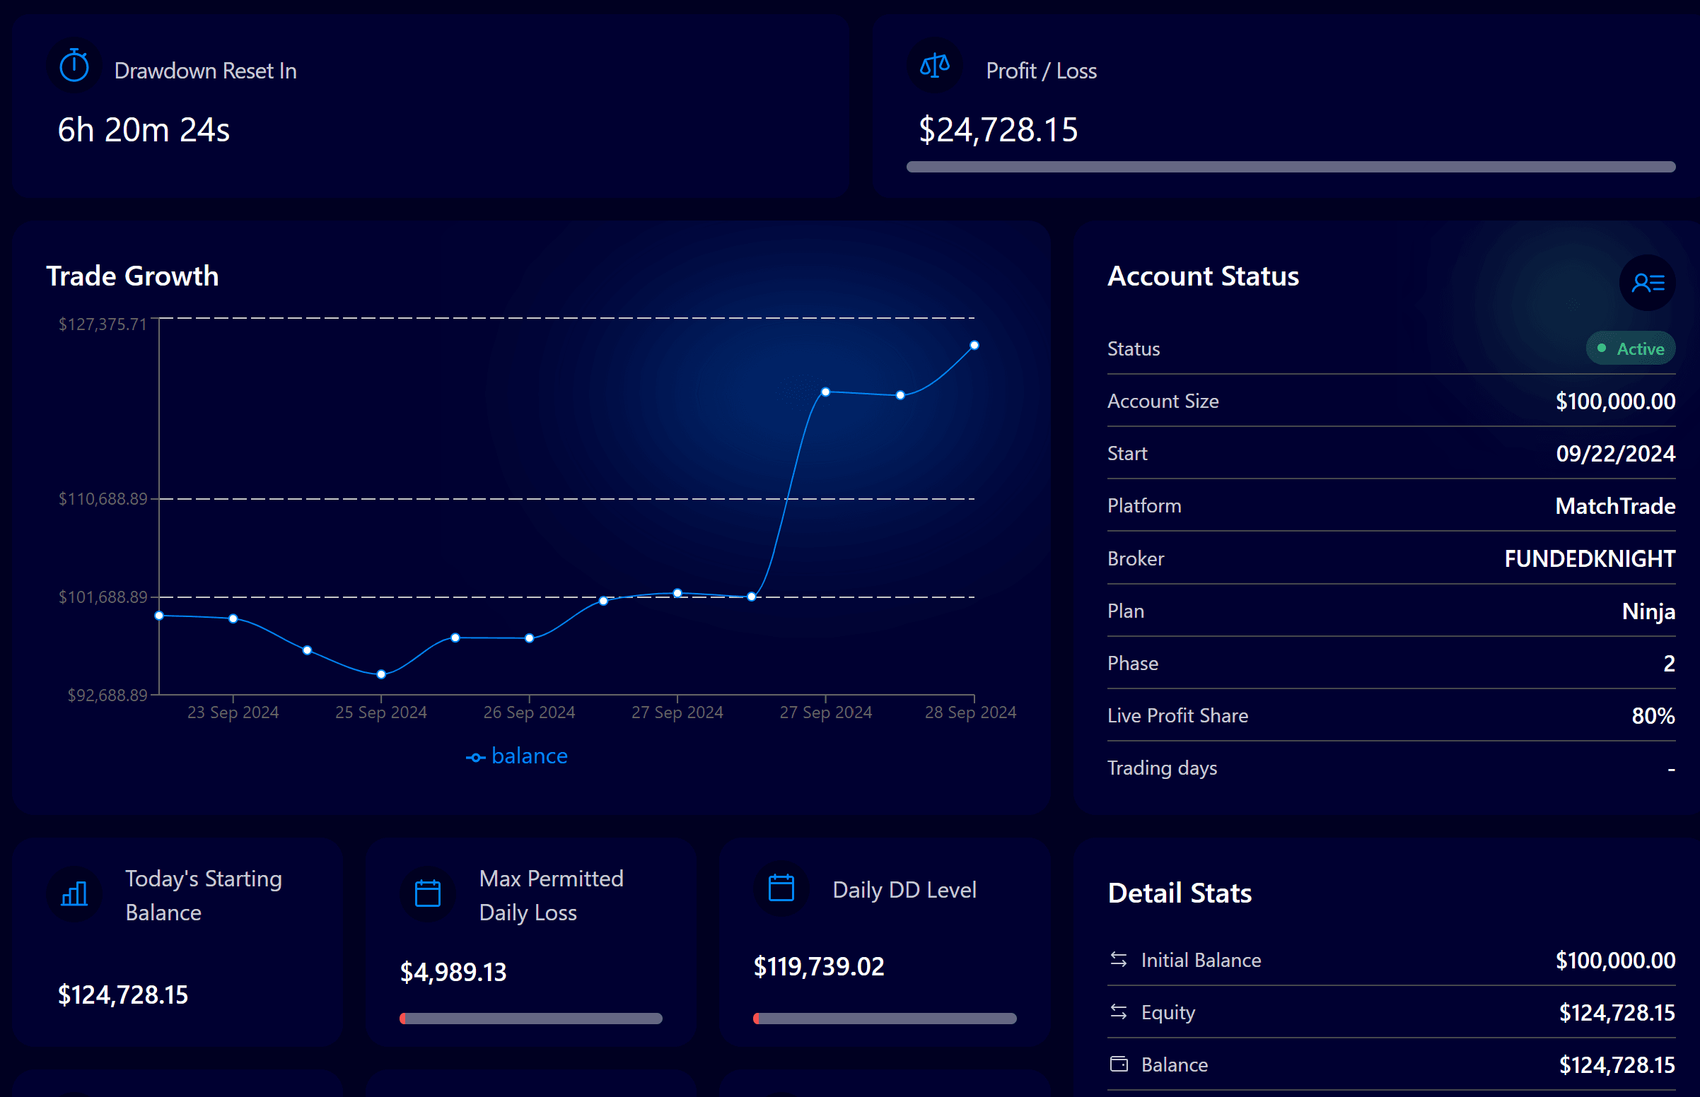
Task: Click the Account Status heading
Action: tap(1204, 276)
